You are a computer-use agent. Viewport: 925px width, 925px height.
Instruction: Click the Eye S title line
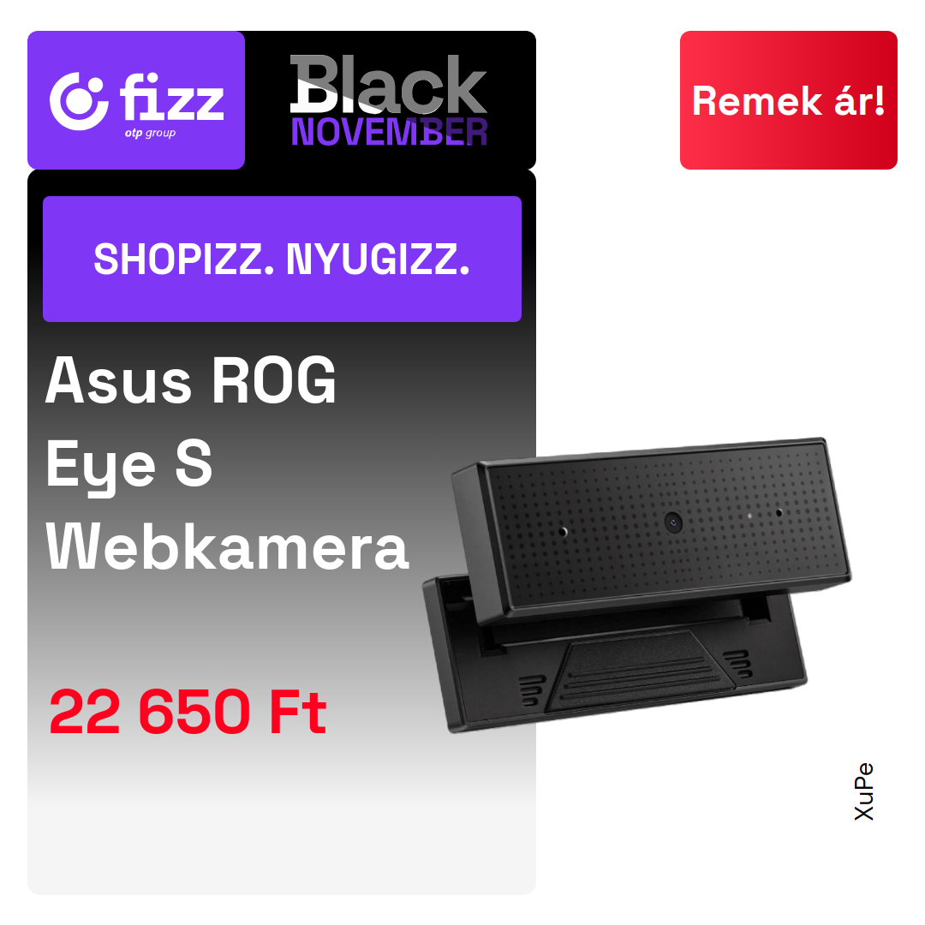tap(128, 466)
